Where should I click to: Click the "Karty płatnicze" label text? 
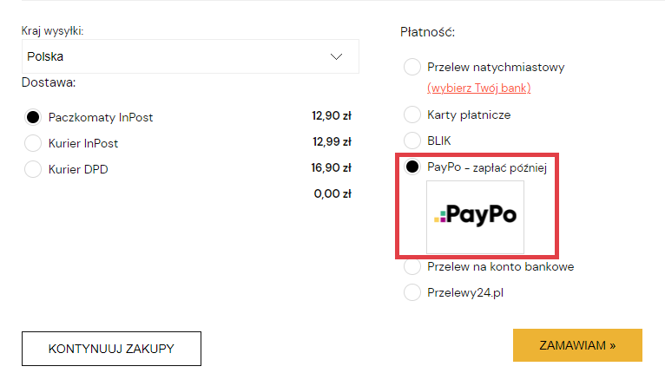pos(469,114)
